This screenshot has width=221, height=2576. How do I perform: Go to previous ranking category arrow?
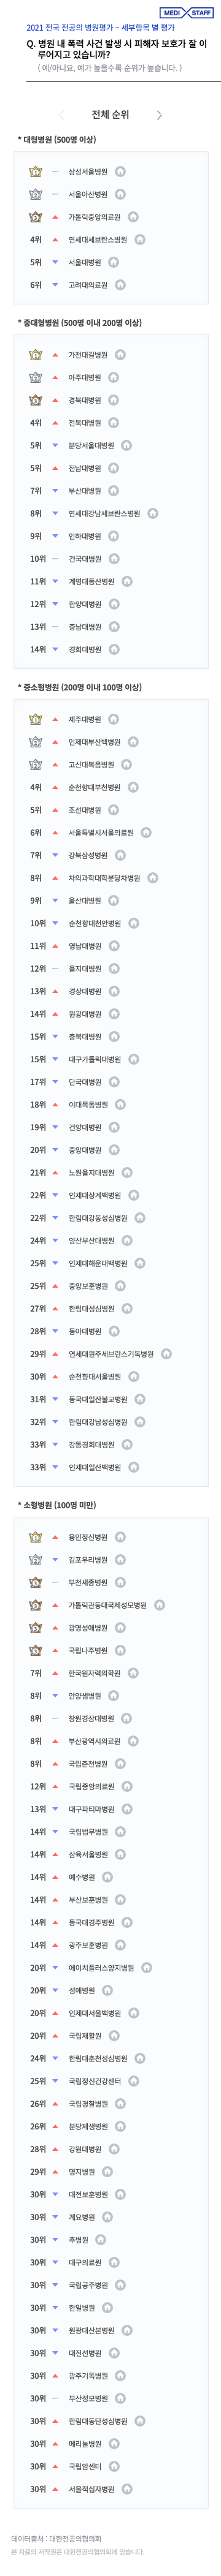62,115
